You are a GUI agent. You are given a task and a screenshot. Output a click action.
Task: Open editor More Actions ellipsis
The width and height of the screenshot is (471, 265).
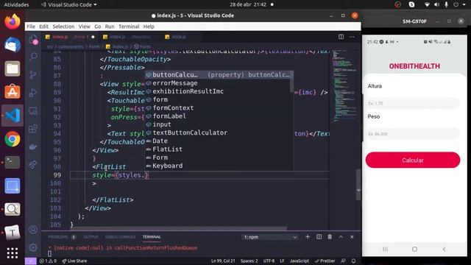click(352, 37)
